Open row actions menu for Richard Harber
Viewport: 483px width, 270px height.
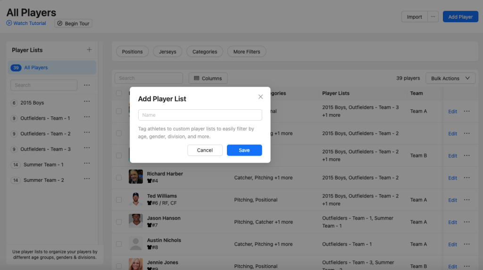[x=466, y=178]
